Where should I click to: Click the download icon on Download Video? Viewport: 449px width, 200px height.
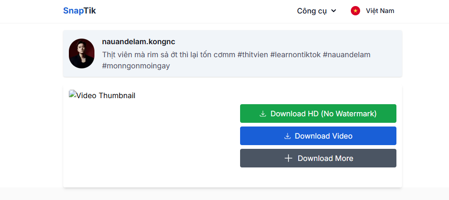click(287, 136)
